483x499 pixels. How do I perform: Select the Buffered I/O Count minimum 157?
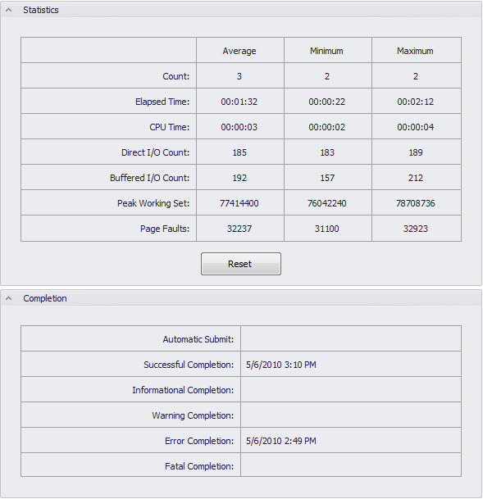(327, 178)
